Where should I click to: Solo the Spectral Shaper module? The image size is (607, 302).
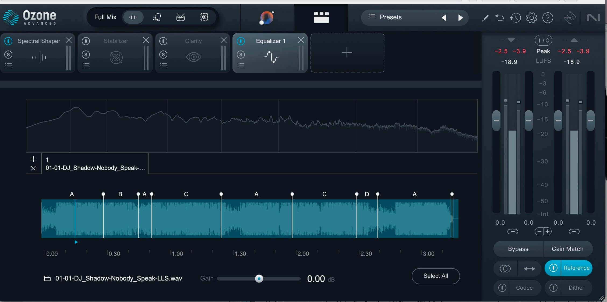point(8,55)
